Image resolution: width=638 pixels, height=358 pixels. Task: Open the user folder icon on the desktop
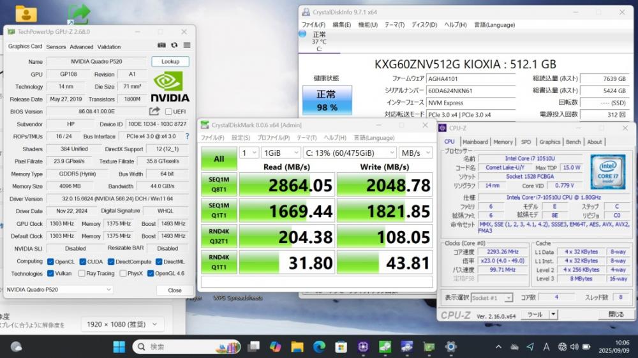coord(26,13)
